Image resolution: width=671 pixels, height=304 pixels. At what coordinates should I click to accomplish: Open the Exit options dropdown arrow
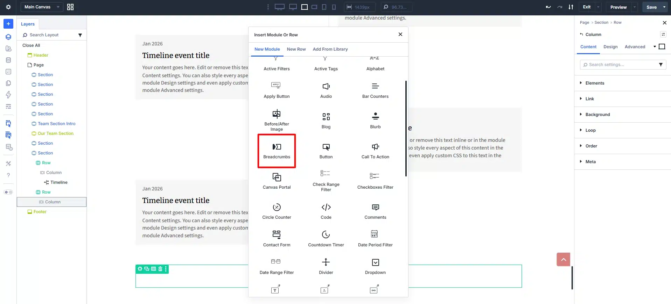point(598,7)
